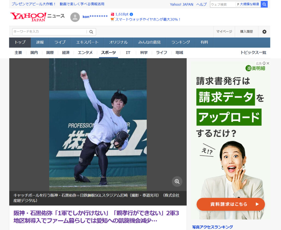Screen dimensions: 281x230
Task: Open トピックス一覧 link
Action: (253, 53)
